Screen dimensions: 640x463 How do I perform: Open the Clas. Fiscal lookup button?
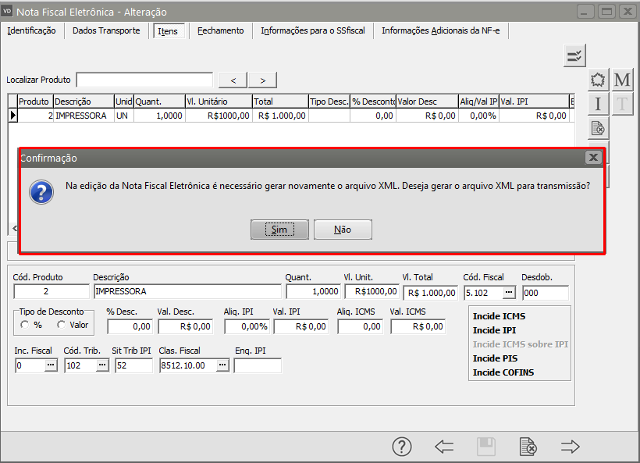click(x=222, y=365)
